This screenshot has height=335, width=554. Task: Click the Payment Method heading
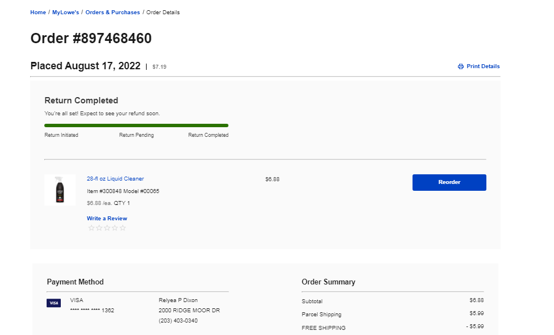click(75, 282)
